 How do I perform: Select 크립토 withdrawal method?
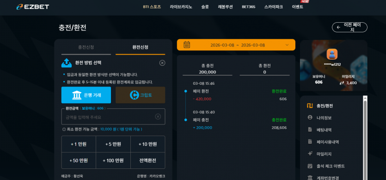(141, 95)
